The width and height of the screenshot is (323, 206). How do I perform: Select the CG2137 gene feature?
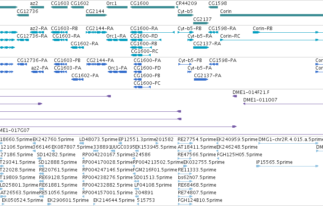point(201,23)
